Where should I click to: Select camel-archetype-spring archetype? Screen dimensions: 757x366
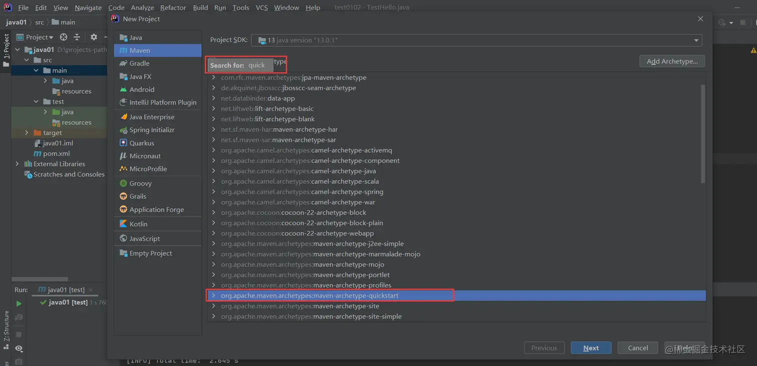pyautogui.click(x=302, y=192)
